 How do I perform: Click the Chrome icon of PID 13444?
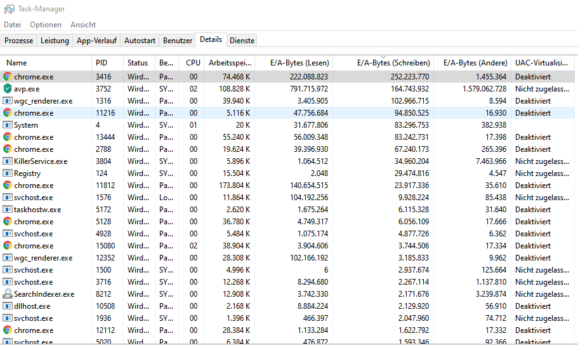[8, 137]
